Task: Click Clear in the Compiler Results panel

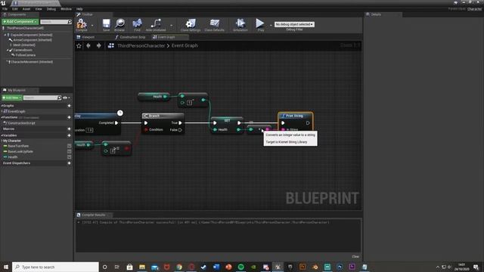Action: [355, 257]
